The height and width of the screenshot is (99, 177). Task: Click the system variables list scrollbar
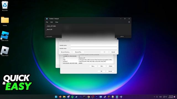[x=114, y=59]
